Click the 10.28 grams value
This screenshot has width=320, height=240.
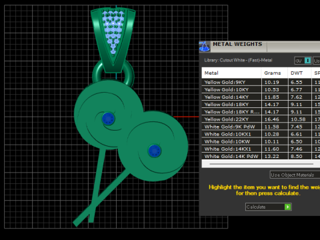(271, 134)
